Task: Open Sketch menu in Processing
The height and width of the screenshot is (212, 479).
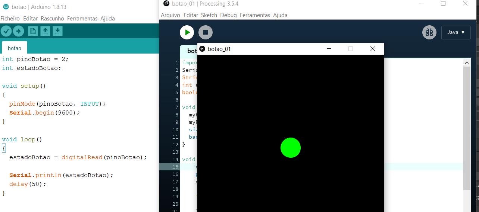Action: [x=209, y=15]
